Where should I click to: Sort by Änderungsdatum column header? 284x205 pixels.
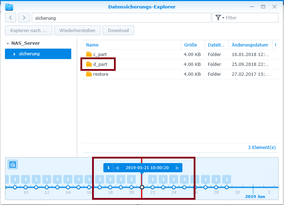point(250,45)
